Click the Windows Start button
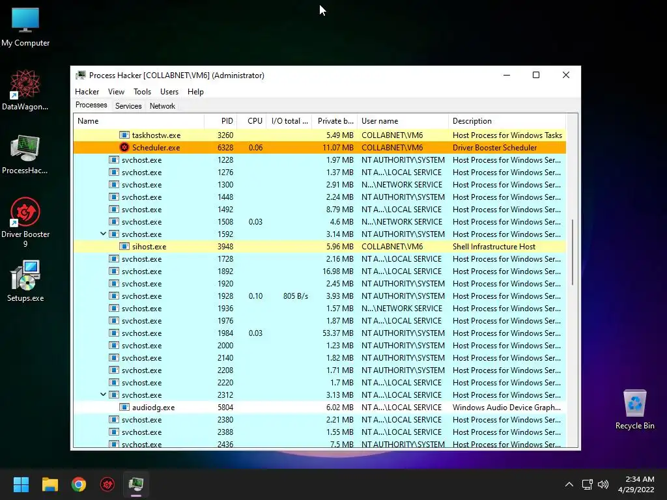 21,484
